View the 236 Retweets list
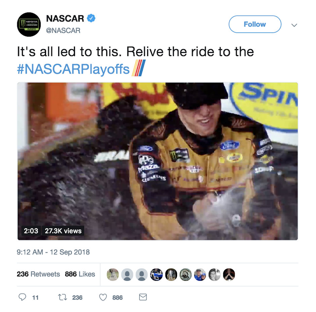This screenshot has height=312, width=316. pos(38,274)
